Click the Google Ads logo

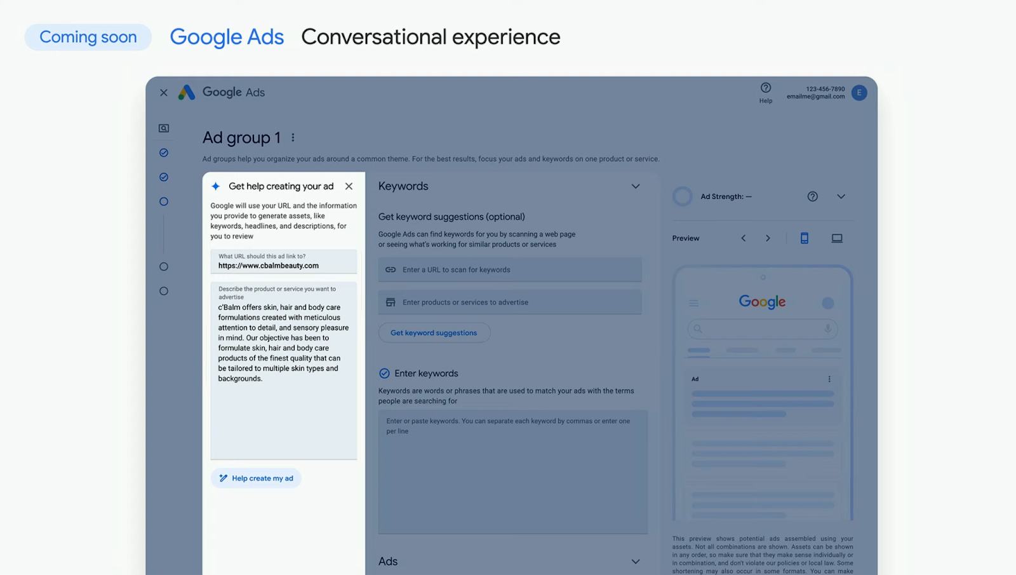pyautogui.click(x=221, y=92)
